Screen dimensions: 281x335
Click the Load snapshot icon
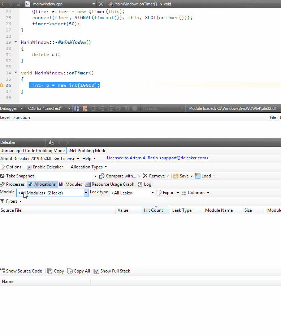click(x=198, y=176)
